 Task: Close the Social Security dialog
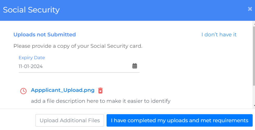click(x=250, y=9)
